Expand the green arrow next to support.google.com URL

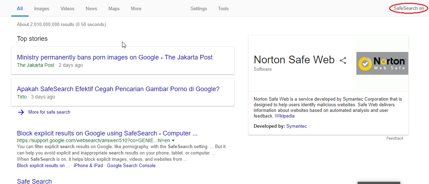173,140
